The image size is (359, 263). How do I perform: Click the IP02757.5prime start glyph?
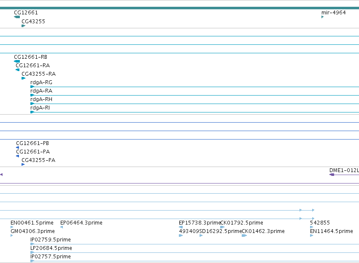coord(32,261)
